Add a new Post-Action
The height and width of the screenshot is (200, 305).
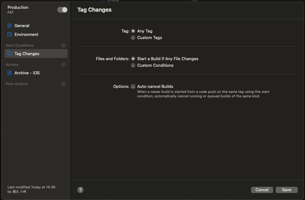pos(63,84)
